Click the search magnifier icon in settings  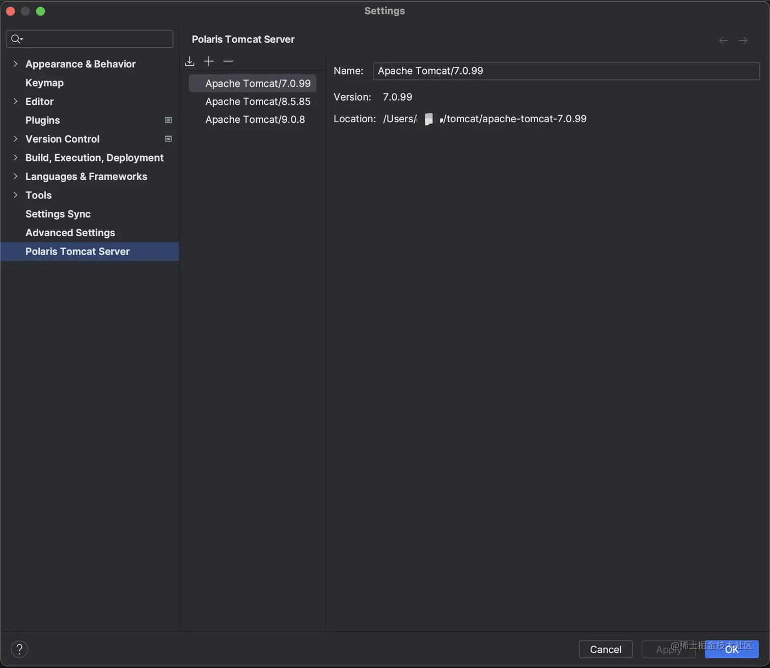[x=16, y=39]
